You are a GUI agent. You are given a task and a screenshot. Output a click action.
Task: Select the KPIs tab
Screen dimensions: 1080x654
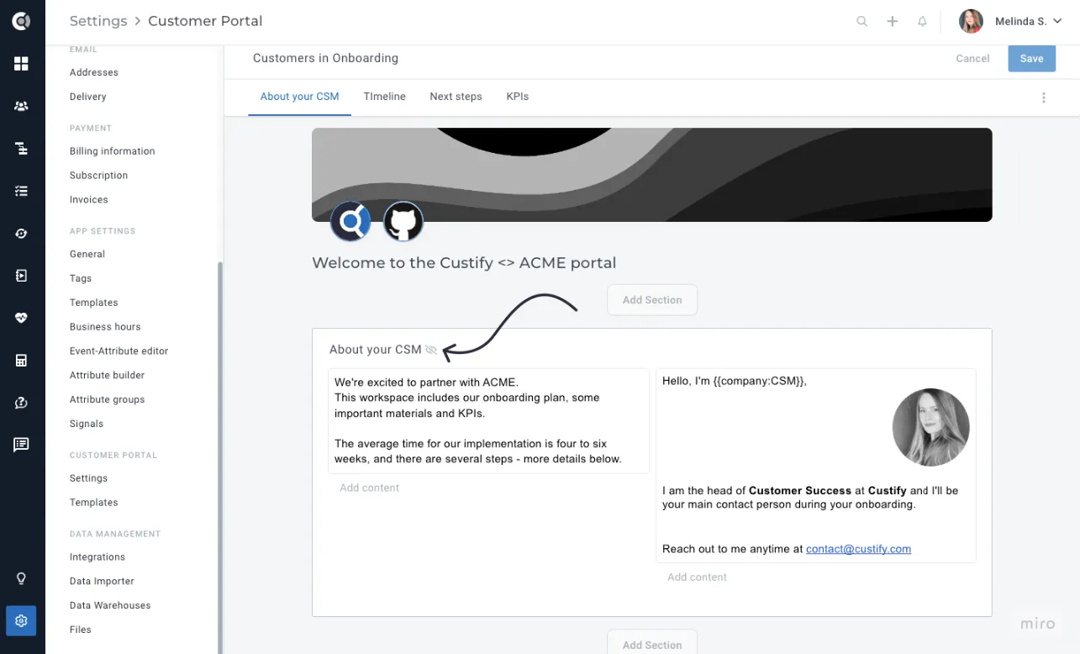tap(518, 97)
